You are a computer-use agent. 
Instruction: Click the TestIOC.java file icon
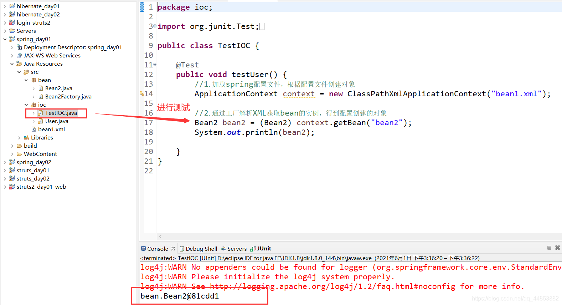click(41, 113)
